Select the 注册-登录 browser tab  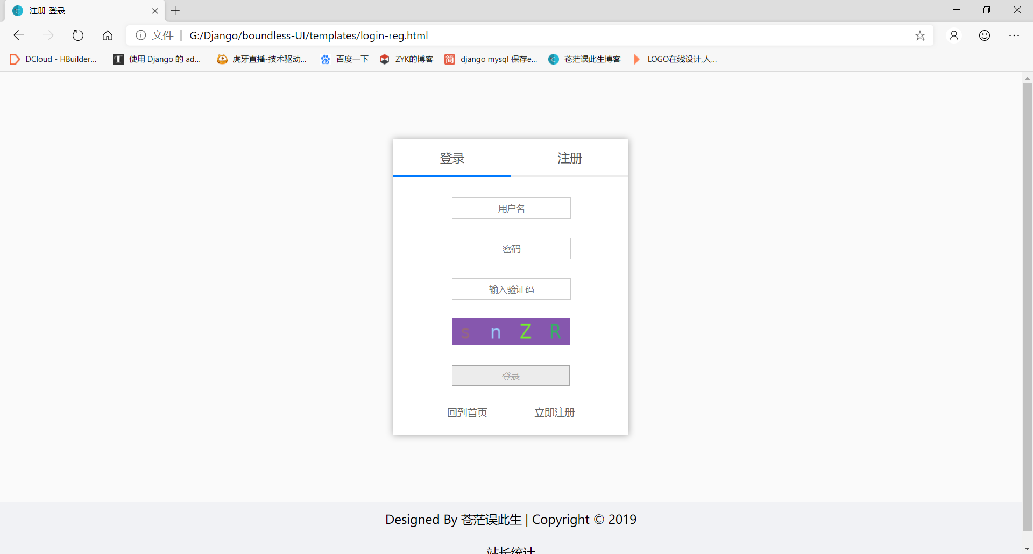[83, 11]
